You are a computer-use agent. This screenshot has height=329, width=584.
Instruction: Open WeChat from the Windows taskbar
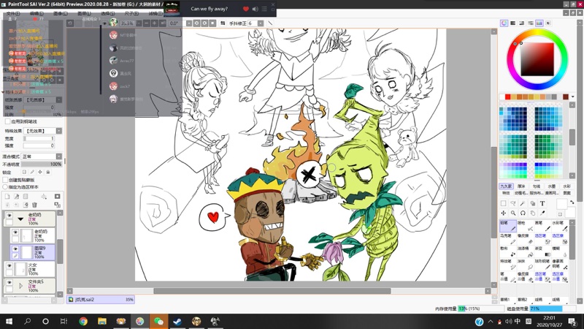click(158, 321)
